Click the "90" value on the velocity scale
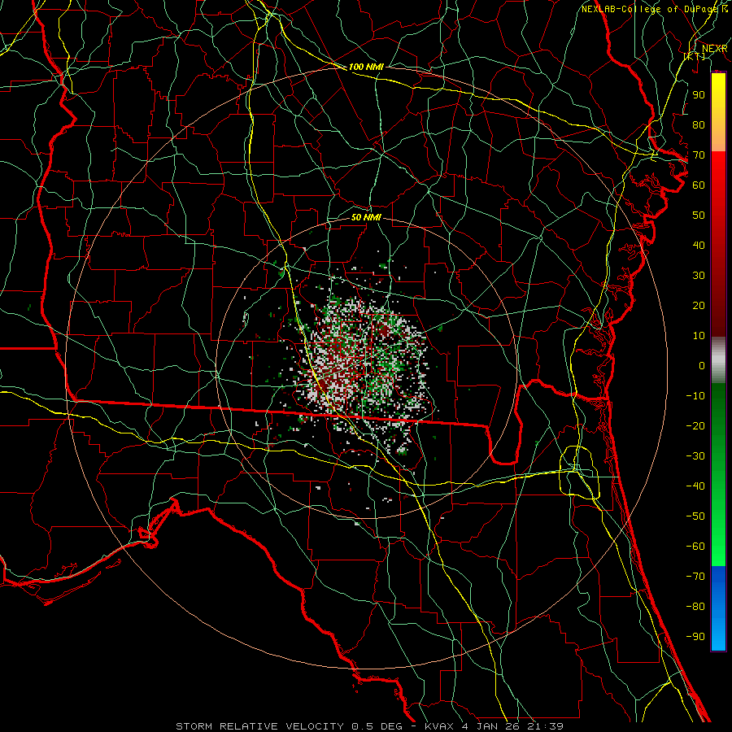Viewport: 732px width, 732px height. (x=699, y=95)
